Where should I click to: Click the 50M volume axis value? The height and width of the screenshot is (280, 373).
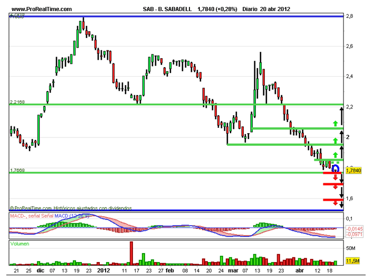coord(351,248)
